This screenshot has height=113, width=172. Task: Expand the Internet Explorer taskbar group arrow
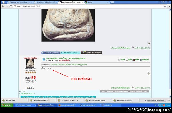coord(35,105)
